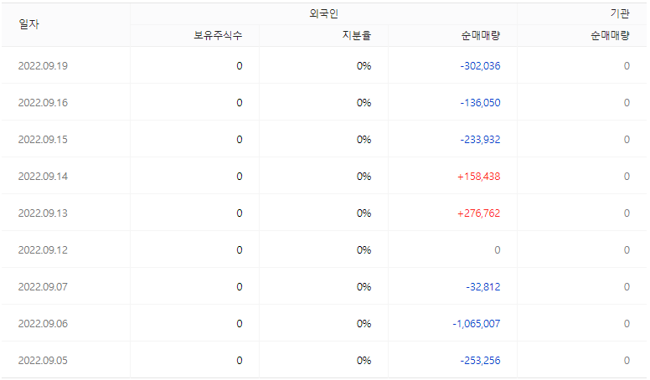
Task: Click the 기관 group header
Action: [620, 13]
